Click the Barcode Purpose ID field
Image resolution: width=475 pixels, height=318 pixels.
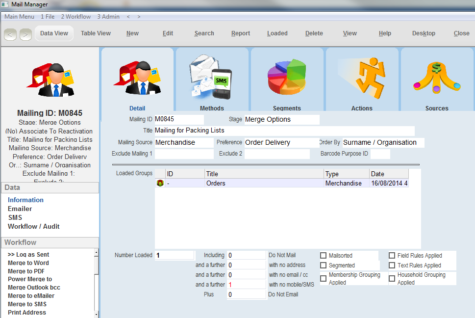point(380,154)
